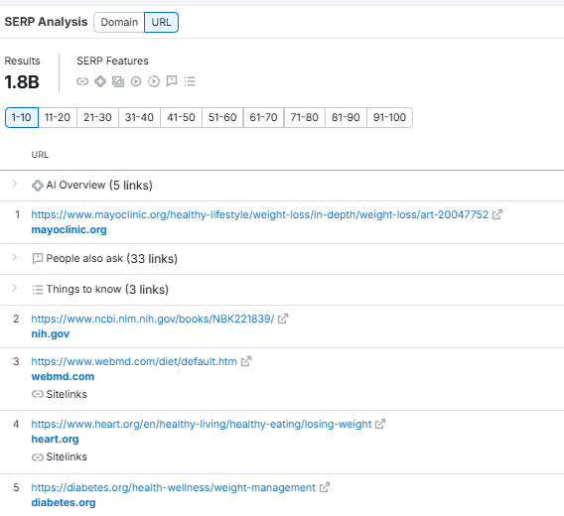Open the heart.org losing-weight URL

[x=202, y=424]
